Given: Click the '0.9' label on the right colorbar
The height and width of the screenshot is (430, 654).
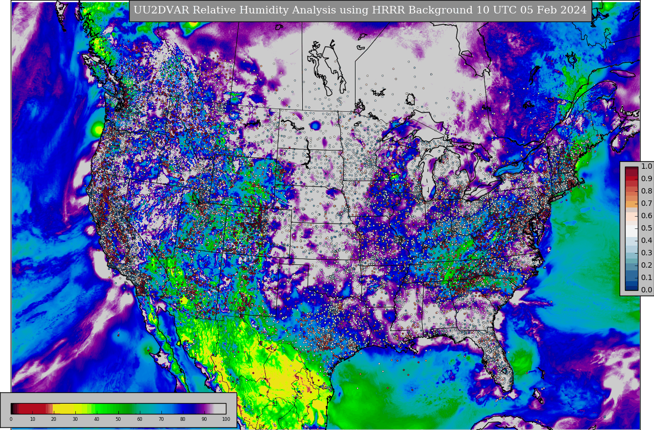Looking at the screenshot, I should pos(646,178).
